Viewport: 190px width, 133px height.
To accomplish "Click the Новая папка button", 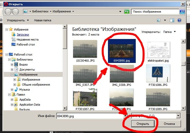I will (x=43, y=20).
